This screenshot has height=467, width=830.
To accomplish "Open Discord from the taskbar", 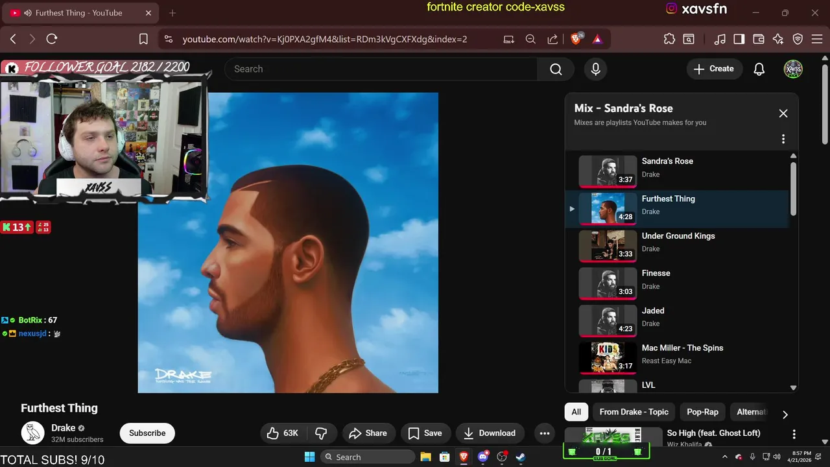I will tap(482, 457).
